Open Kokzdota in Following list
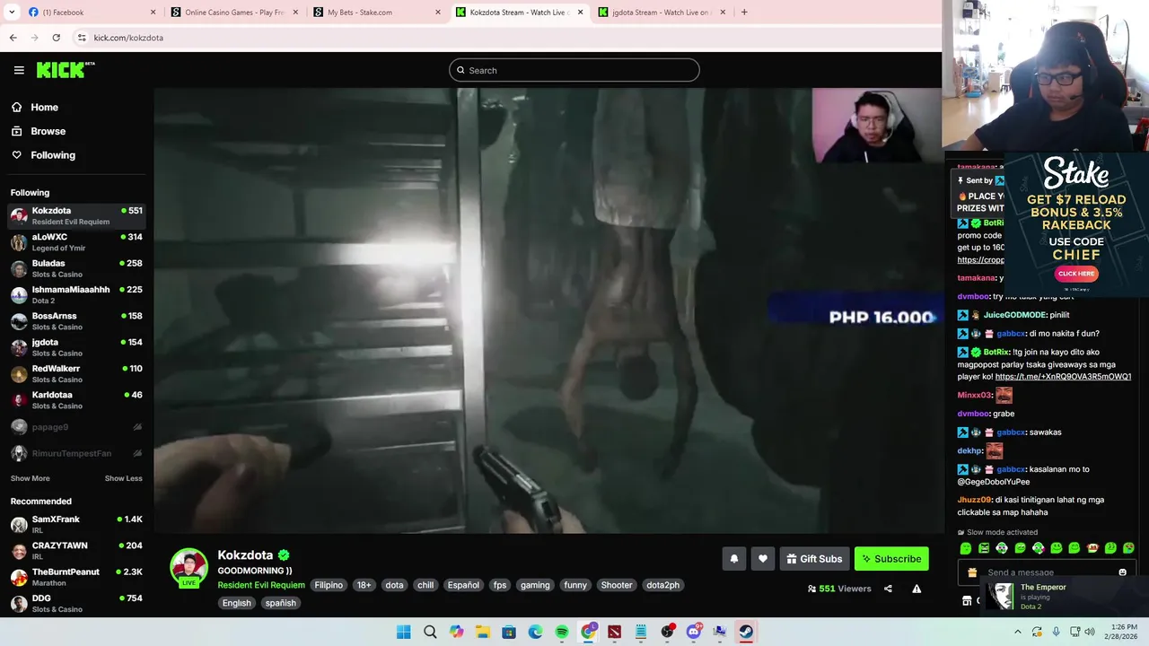 pos(76,215)
